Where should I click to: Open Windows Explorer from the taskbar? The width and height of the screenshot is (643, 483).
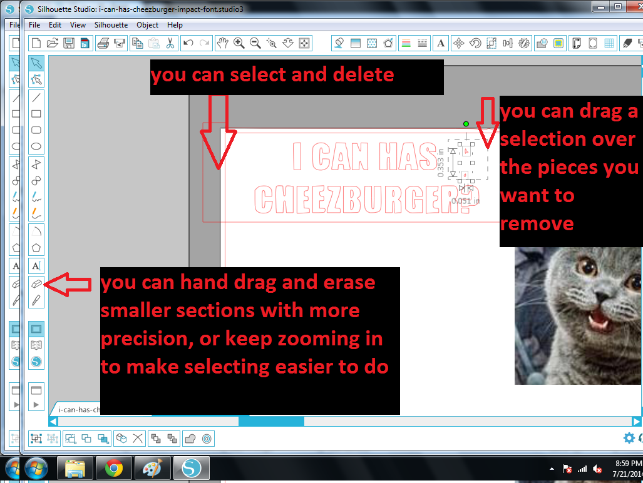[x=75, y=468]
